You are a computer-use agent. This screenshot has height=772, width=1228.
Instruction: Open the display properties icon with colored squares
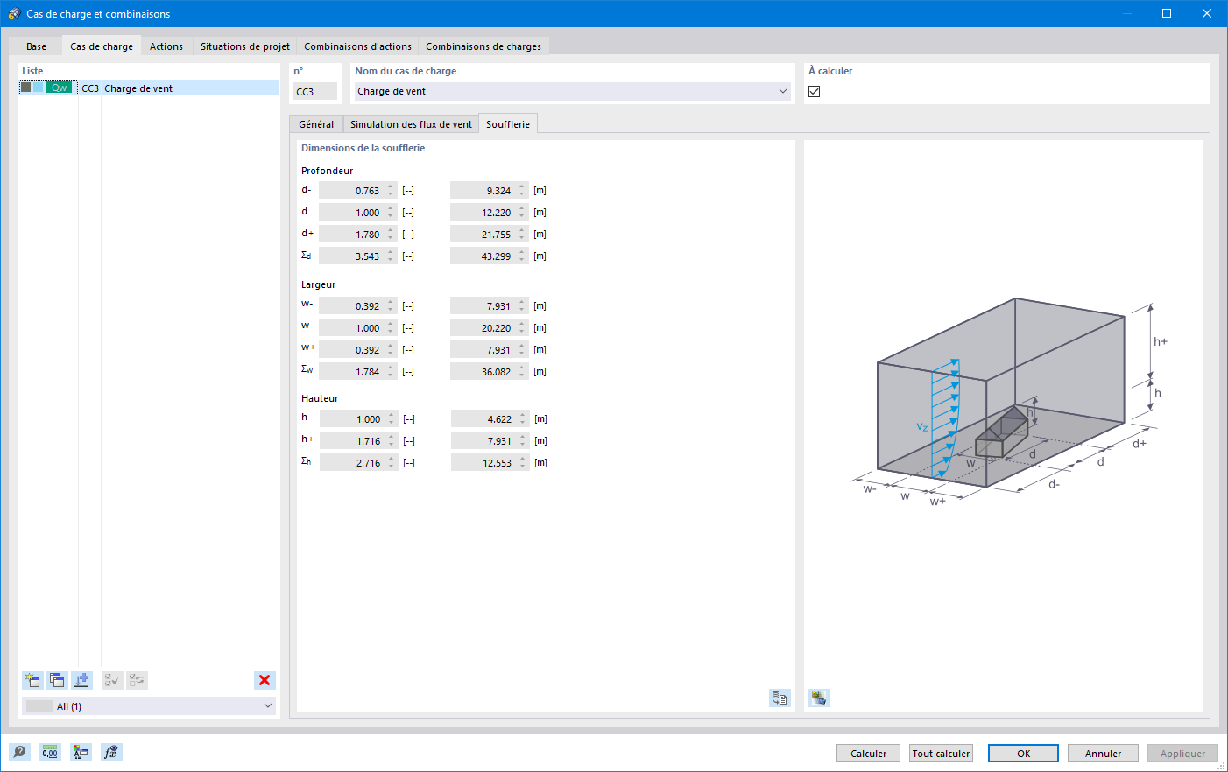point(81,752)
